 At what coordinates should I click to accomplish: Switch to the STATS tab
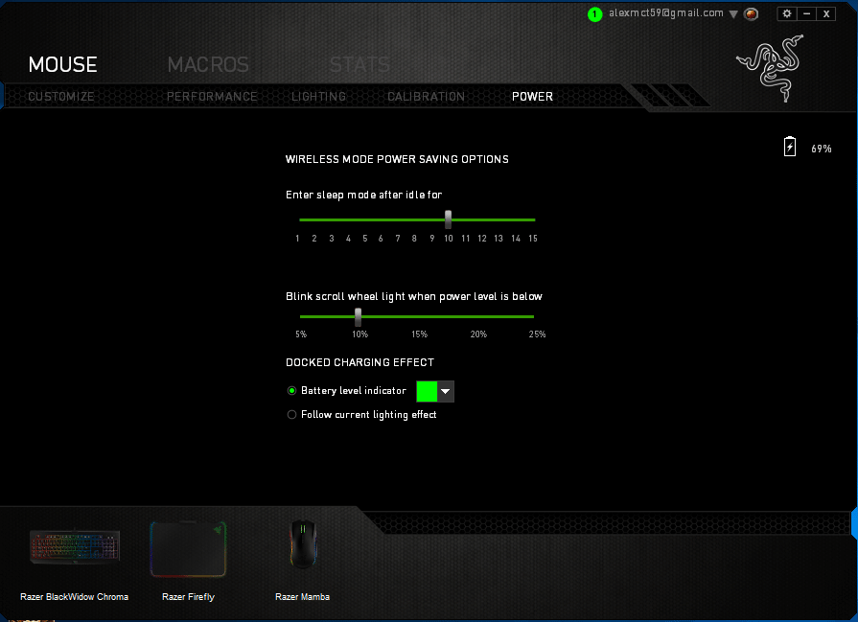coord(359,64)
